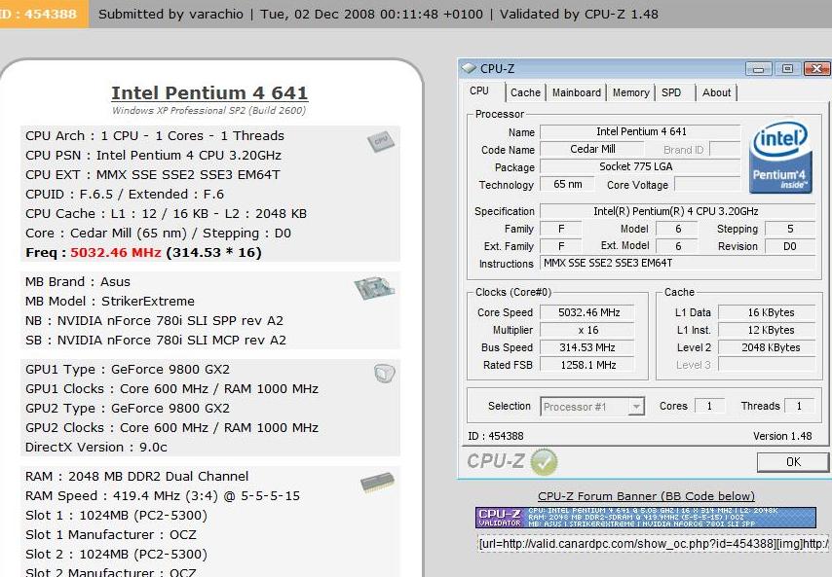Click the GPU icon beside GPU1 Type
Image resolution: width=832 pixels, height=577 pixels.
point(384,374)
